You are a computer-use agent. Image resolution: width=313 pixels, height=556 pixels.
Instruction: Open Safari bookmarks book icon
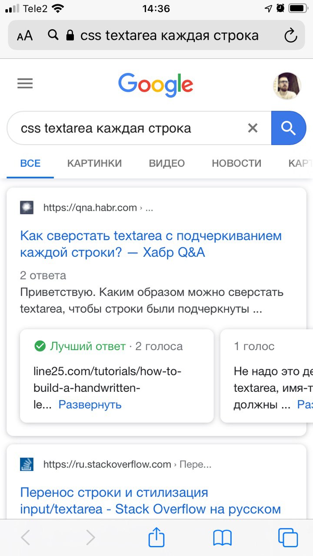[222, 538]
